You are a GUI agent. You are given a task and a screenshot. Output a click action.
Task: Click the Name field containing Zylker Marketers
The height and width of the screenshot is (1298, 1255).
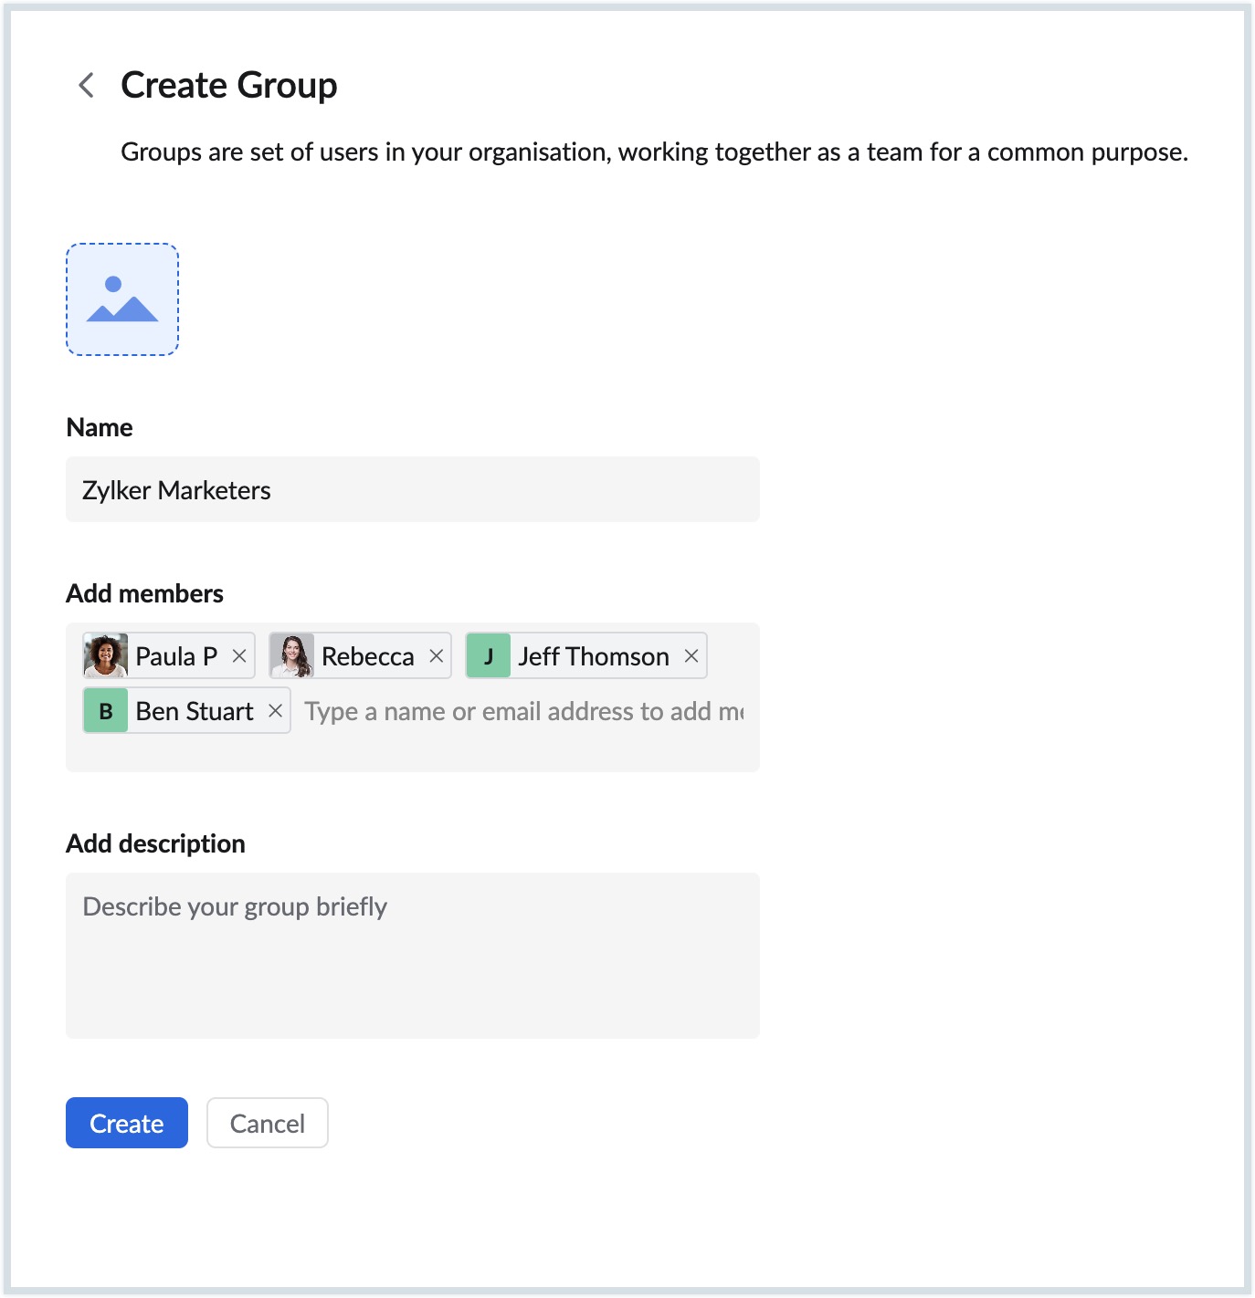point(411,489)
